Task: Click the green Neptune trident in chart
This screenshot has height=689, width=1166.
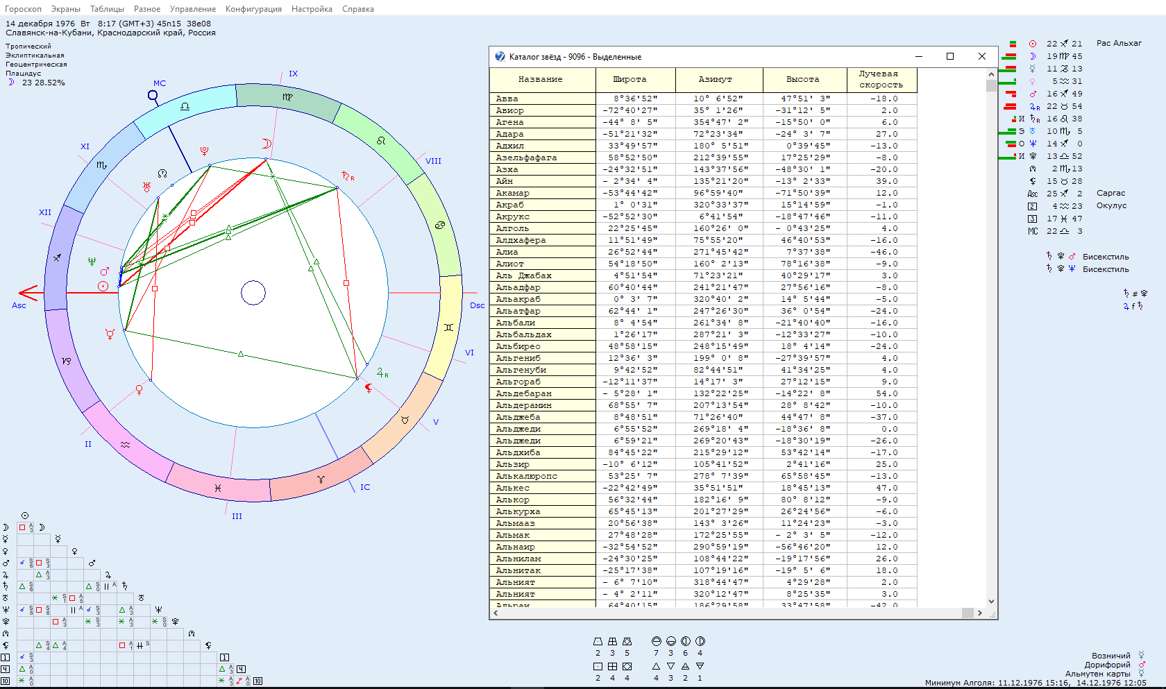Action: (92, 262)
